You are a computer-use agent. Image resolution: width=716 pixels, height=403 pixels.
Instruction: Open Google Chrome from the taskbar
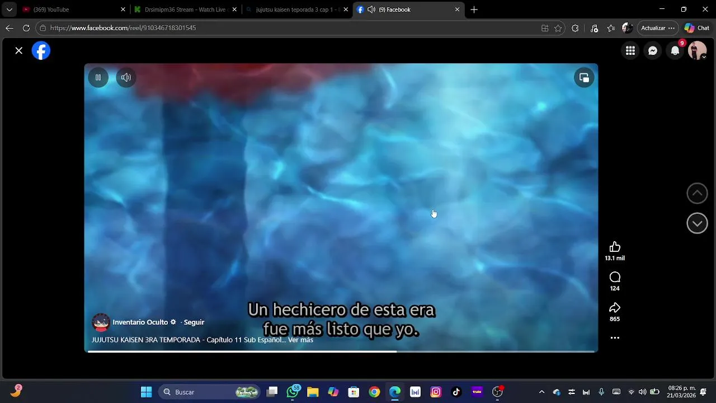click(374, 392)
